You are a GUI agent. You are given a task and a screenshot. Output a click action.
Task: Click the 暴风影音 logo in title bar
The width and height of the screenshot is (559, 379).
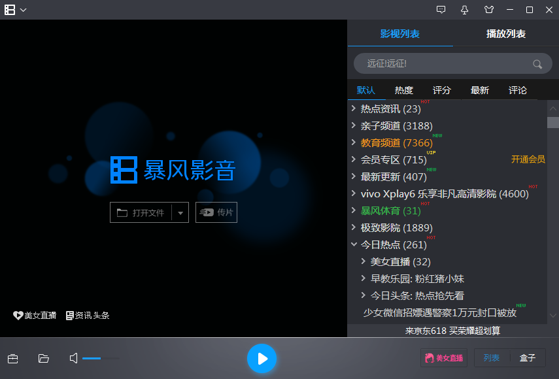9,10
